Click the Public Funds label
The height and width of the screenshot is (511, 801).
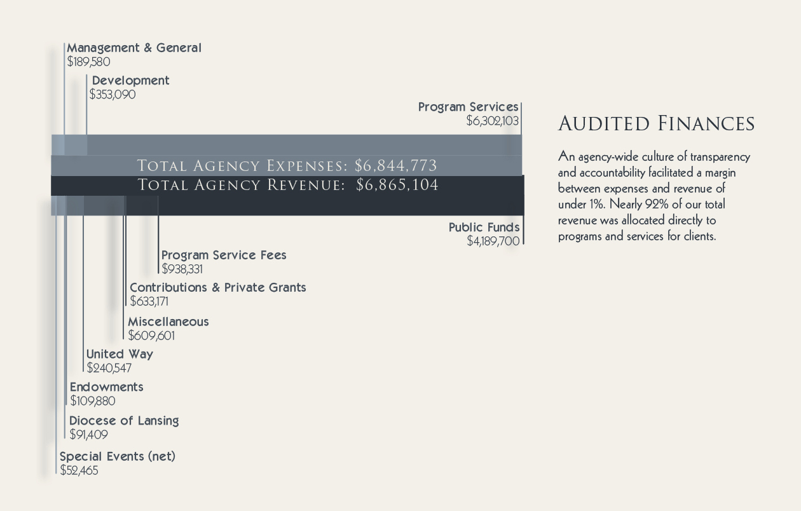pos(484,227)
